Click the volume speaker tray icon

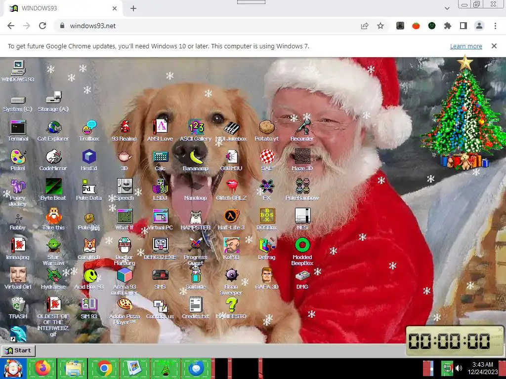[x=459, y=368]
